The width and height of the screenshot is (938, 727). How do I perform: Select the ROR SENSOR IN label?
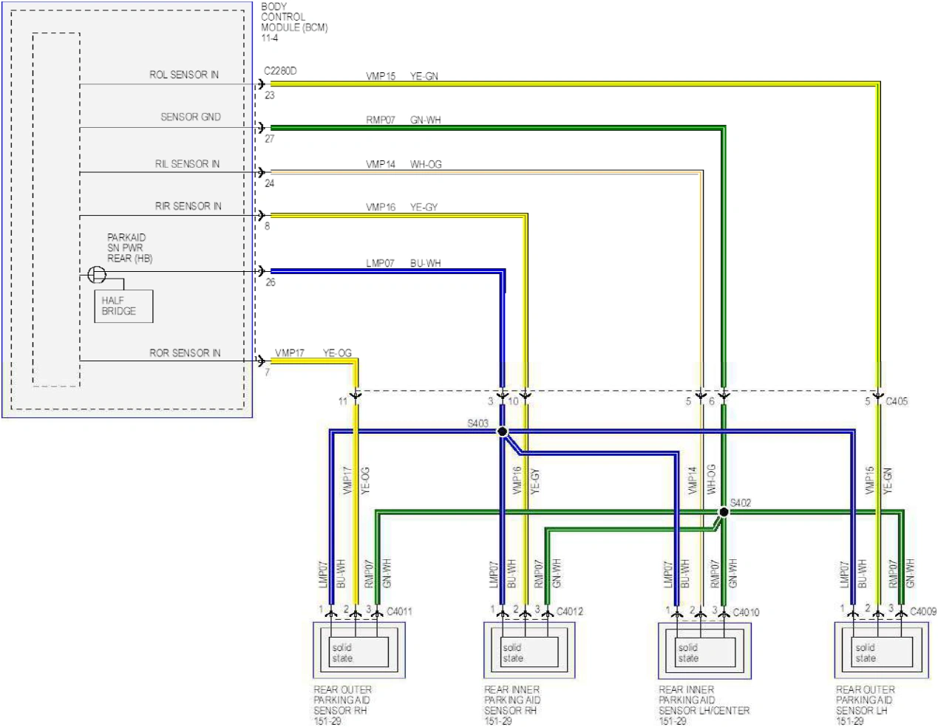click(x=185, y=353)
